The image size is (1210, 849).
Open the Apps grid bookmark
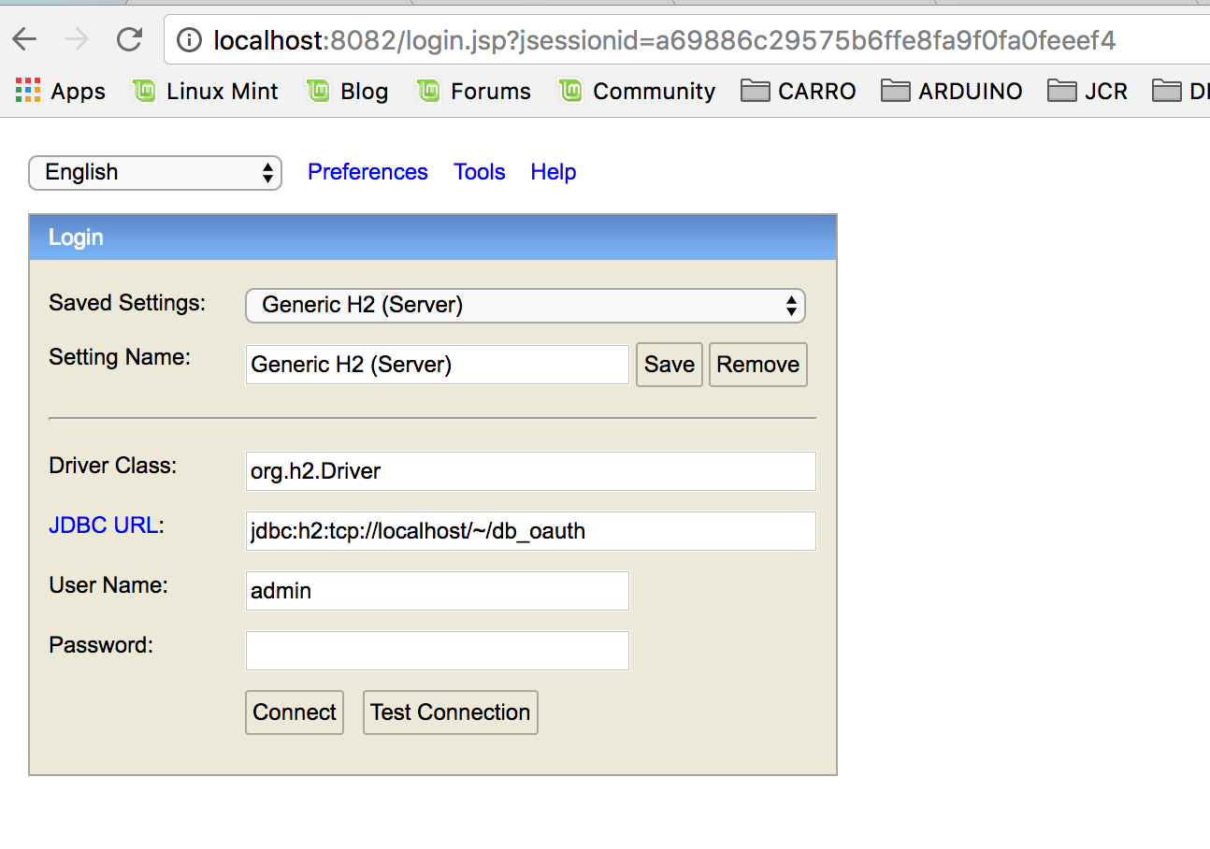click(61, 91)
